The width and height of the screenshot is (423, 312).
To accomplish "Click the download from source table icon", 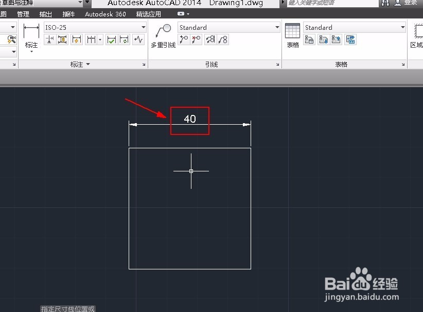I will point(323,40).
